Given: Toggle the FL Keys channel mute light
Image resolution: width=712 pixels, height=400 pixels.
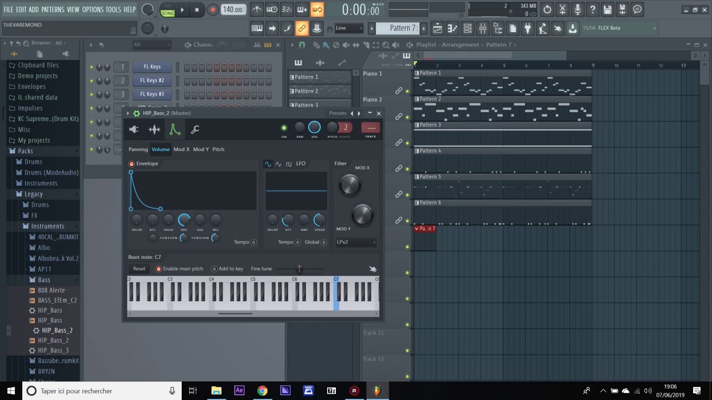Looking at the screenshot, I should click(x=92, y=67).
